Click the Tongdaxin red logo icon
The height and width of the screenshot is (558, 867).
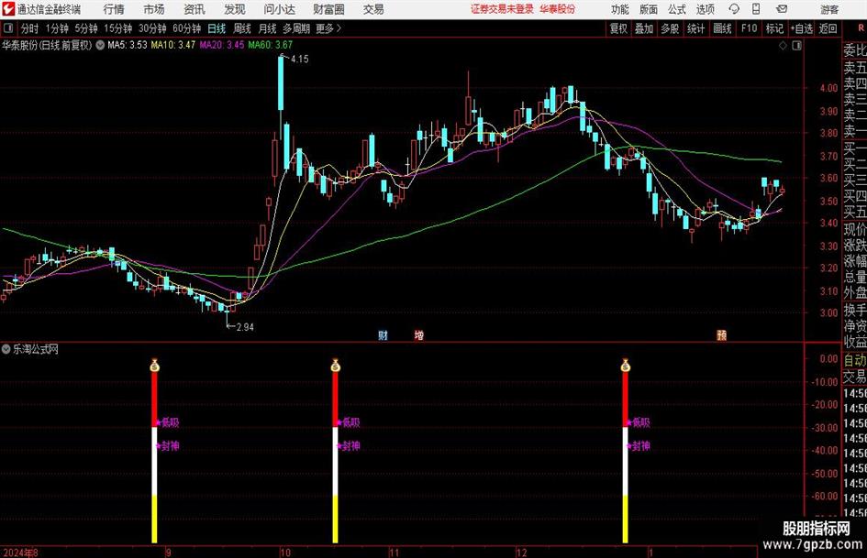coord(8,9)
